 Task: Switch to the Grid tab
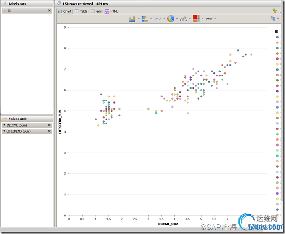coord(97,11)
